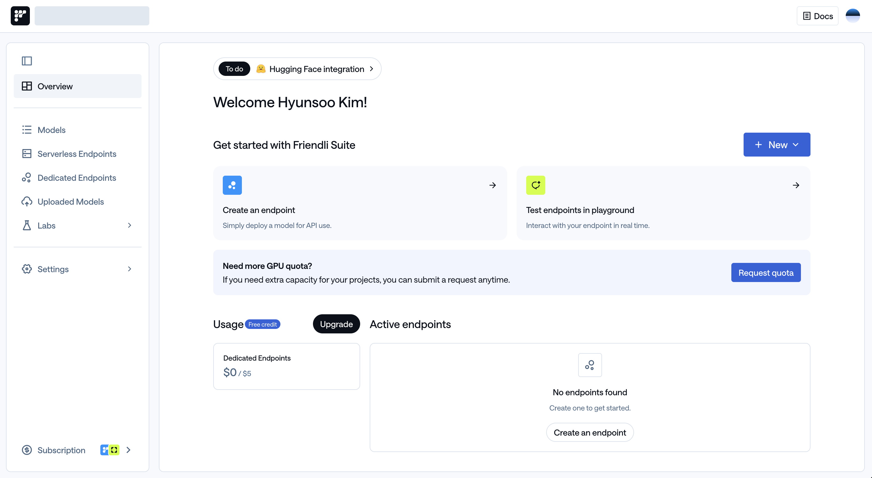Click the Request quota button

pos(766,272)
